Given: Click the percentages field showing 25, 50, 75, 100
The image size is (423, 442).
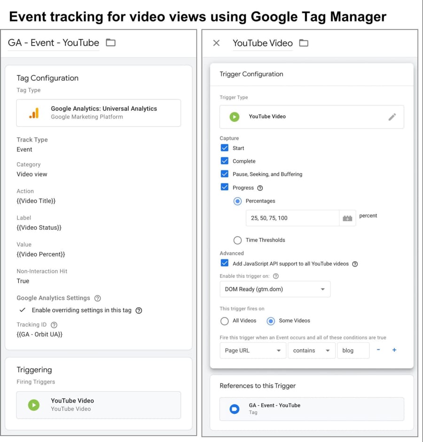Looking at the screenshot, I should point(292,218).
